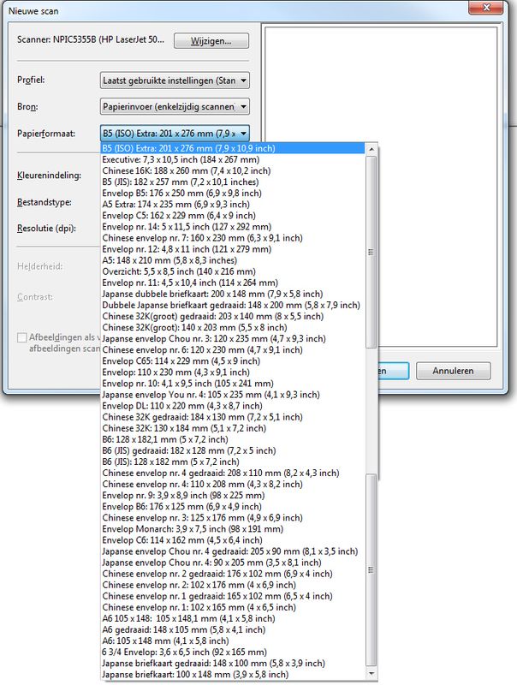
Task: Select Japanse envelop You nr. 4
Action: (233, 395)
